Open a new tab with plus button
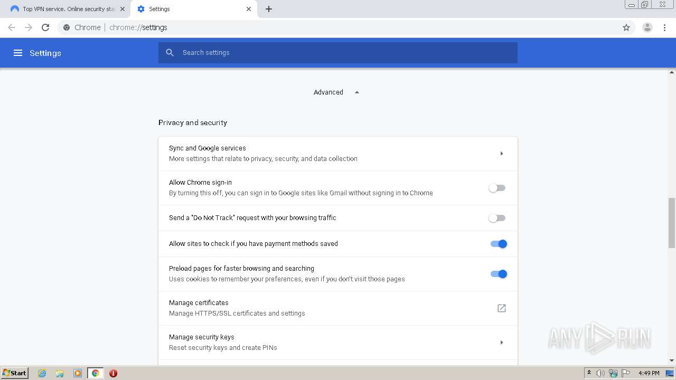Screen dimensions: 676x380 pyautogui.click(x=269, y=9)
